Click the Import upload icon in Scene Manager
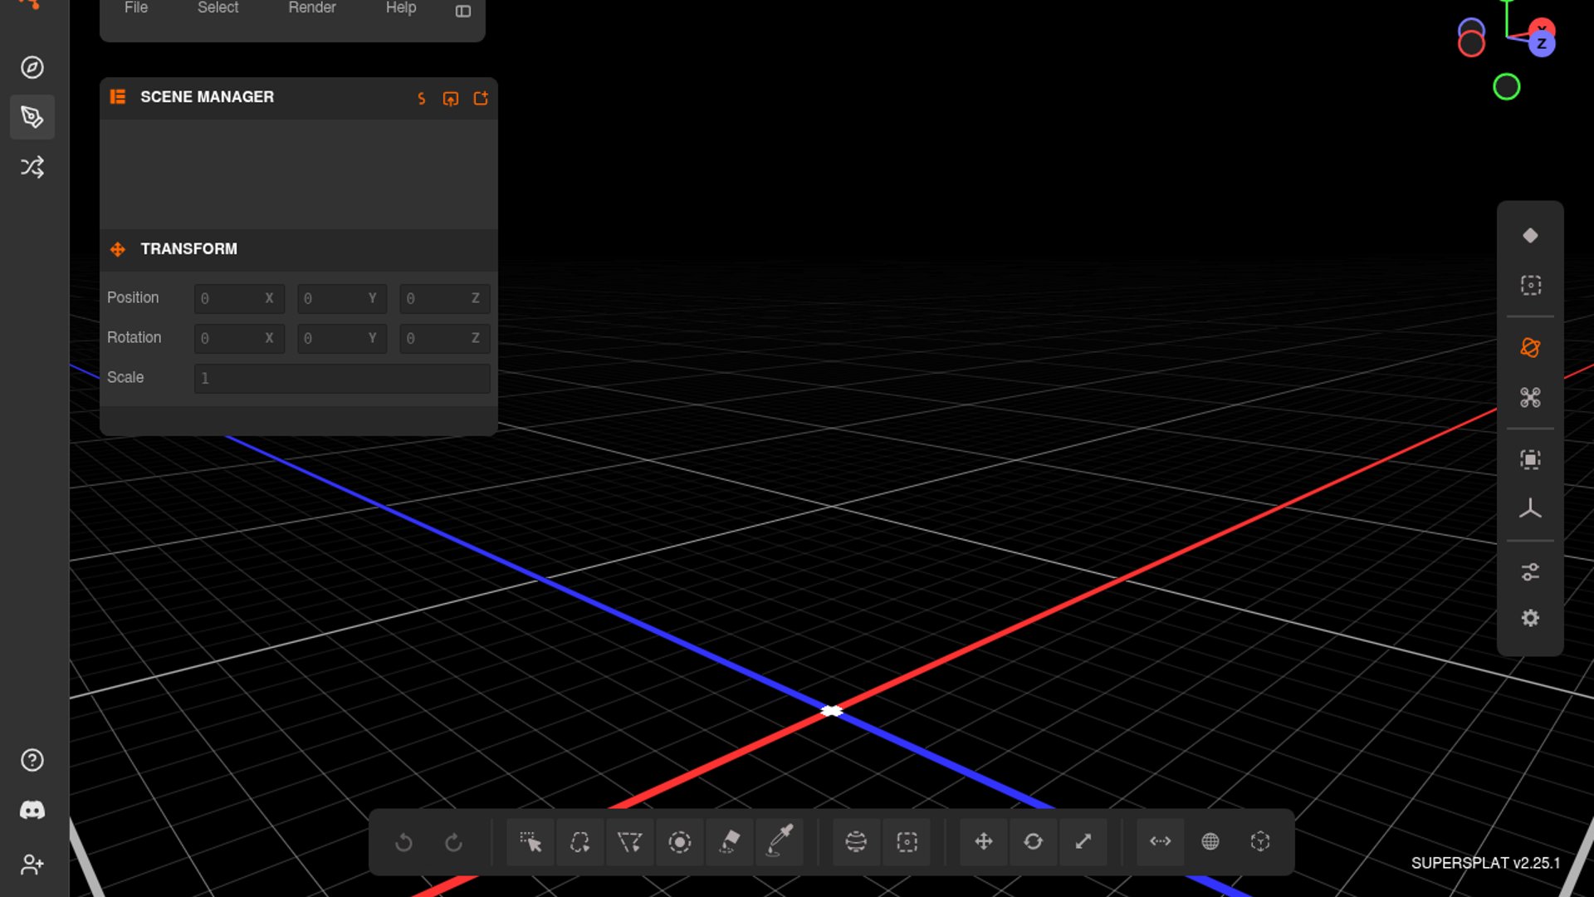This screenshot has height=897, width=1594. pyautogui.click(x=451, y=99)
